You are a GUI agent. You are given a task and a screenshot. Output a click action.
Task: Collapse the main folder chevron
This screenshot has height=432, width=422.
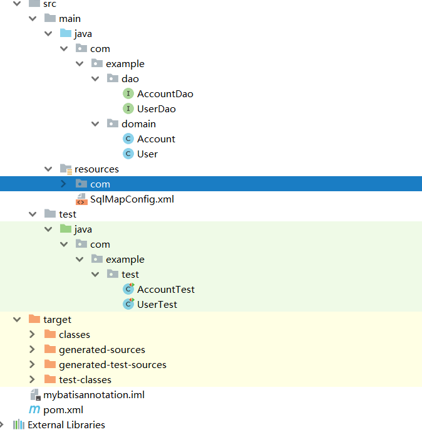pyautogui.click(x=33, y=19)
